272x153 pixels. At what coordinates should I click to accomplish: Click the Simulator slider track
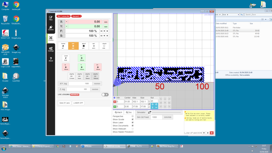(167, 112)
